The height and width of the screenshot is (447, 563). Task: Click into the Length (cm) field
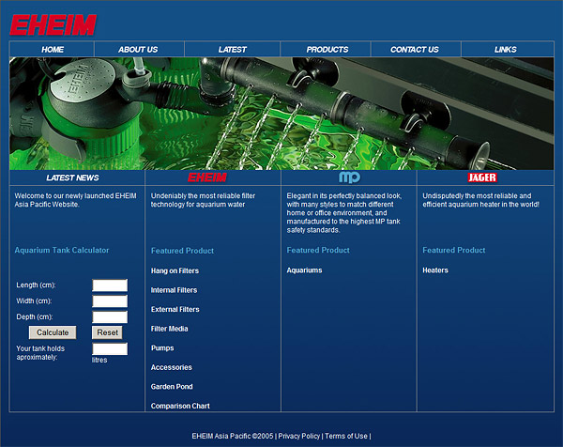[x=110, y=285]
